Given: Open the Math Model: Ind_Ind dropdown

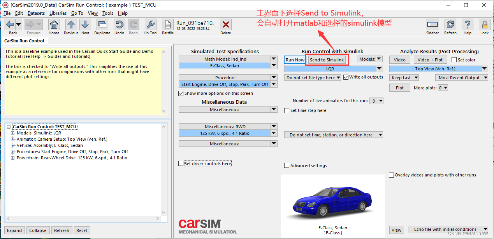Looking at the screenshot, I should tap(273, 59).
